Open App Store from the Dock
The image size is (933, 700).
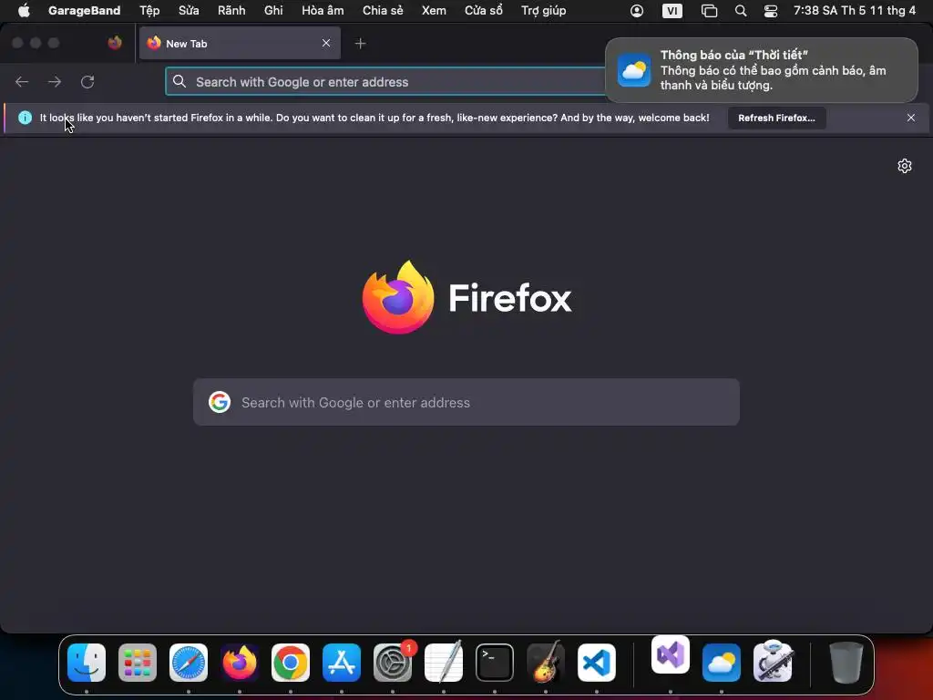click(x=342, y=663)
